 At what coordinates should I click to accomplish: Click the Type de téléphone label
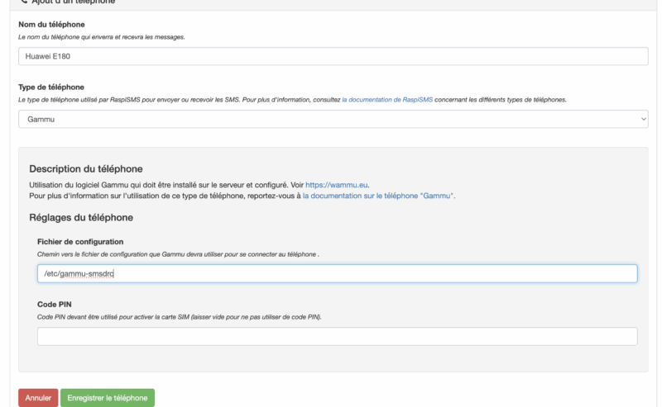pyautogui.click(x=51, y=87)
